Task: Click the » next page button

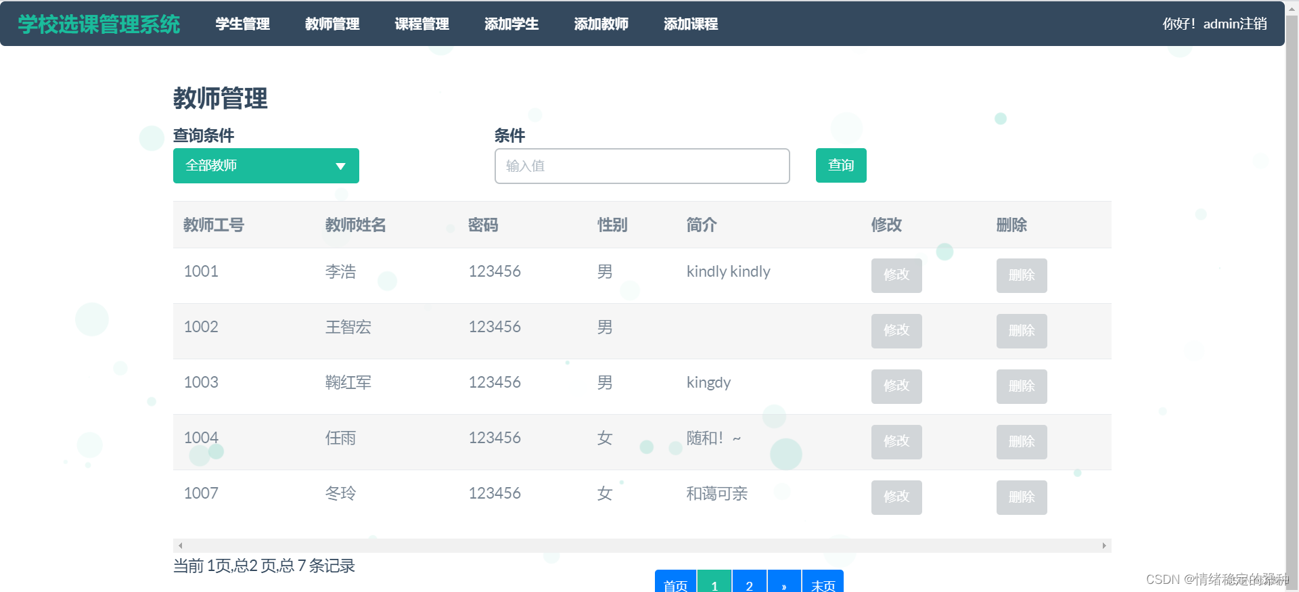Action: point(784,582)
